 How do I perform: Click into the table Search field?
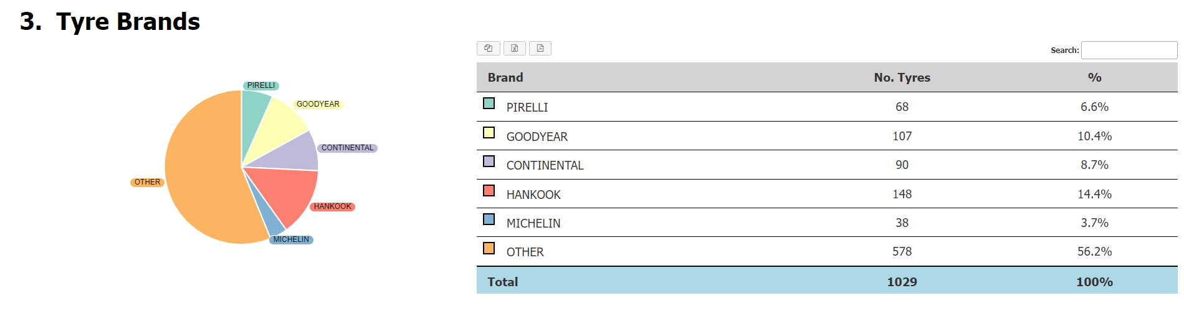coord(1129,50)
